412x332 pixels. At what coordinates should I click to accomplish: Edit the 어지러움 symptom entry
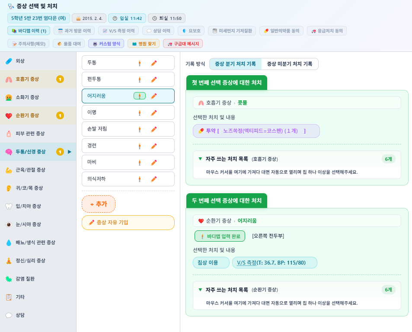154,96
